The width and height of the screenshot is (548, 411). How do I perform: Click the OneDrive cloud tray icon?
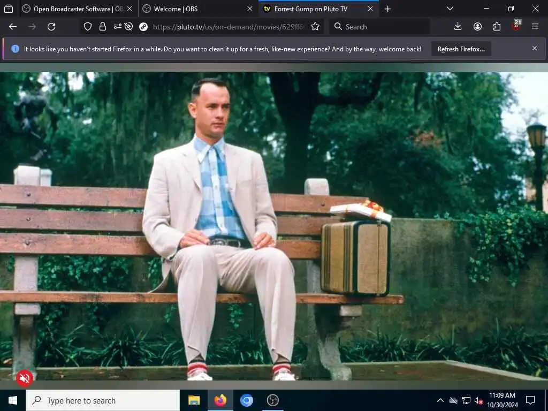click(453, 400)
